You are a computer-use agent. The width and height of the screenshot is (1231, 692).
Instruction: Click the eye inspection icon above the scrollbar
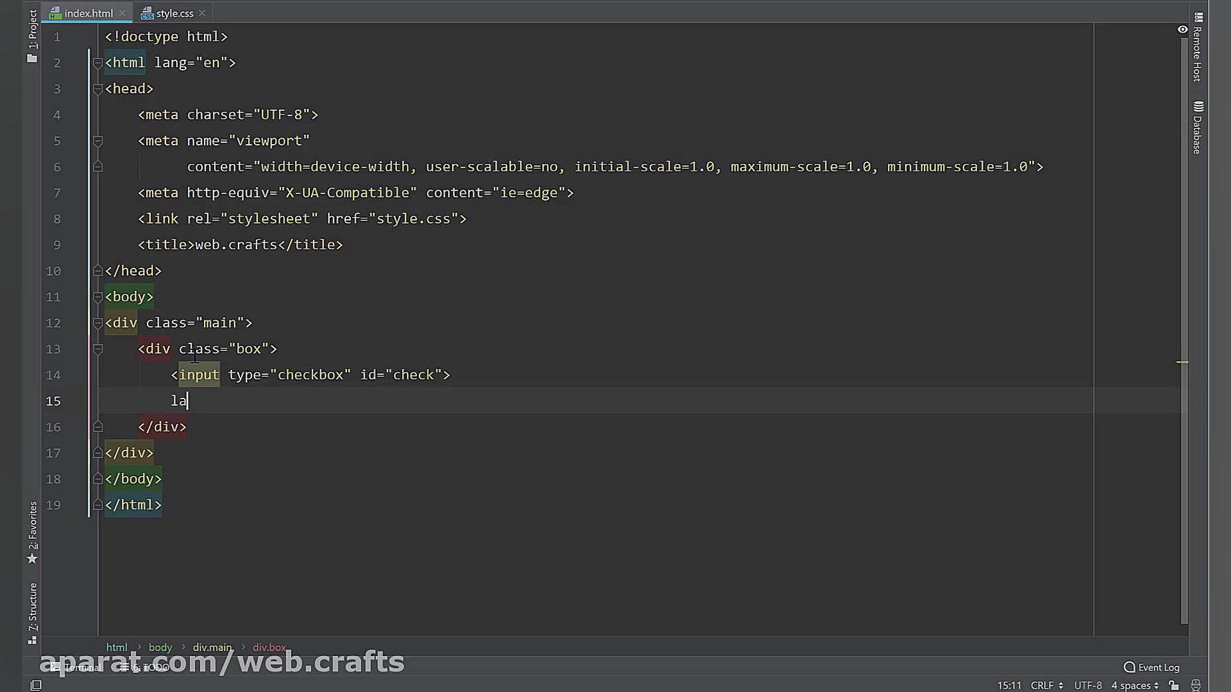[x=1182, y=29]
